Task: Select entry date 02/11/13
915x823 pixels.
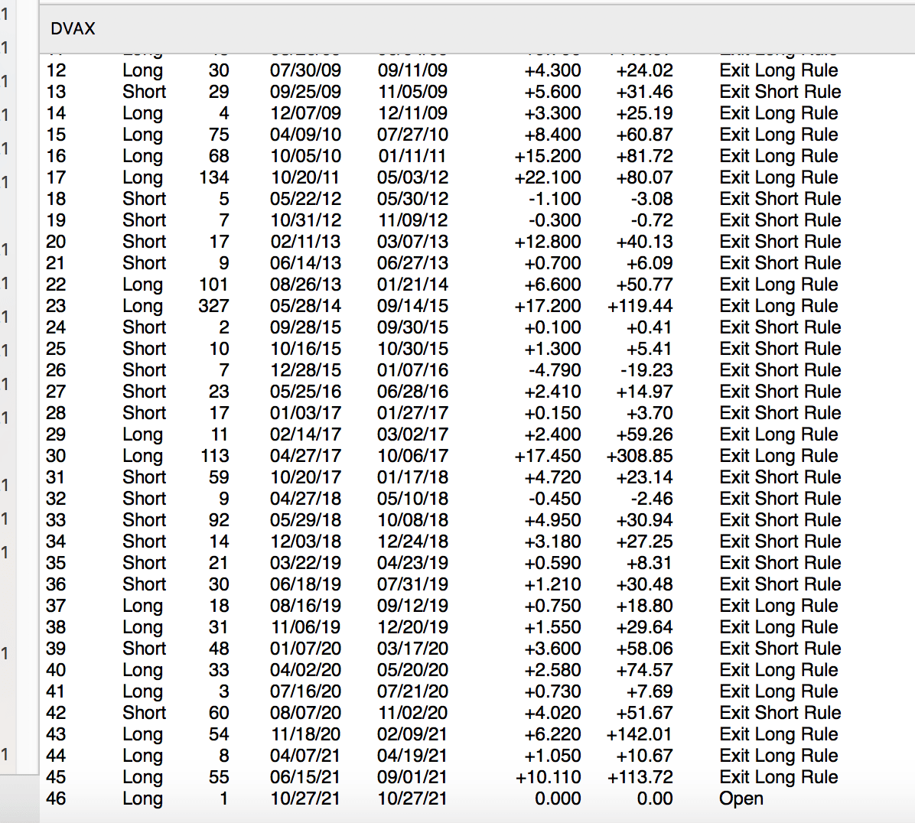Action: (305, 242)
